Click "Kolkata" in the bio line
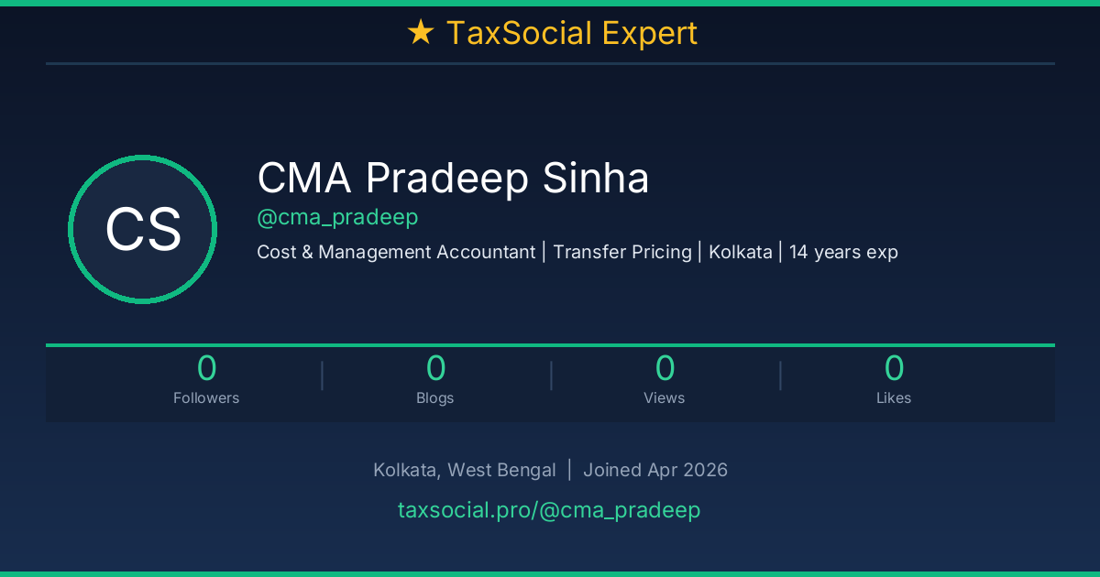The height and width of the screenshot is (577, 1100). click(741, 252)
